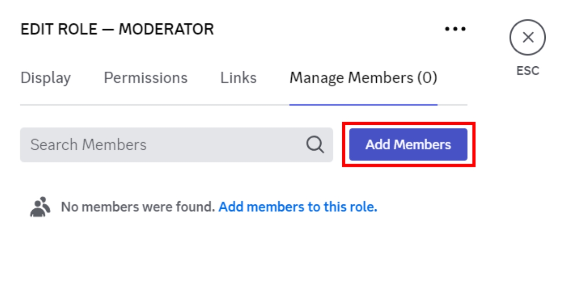This screenshot has height=295, width=568.
Task: Click the Add Members button
Action: click(408, 144)
